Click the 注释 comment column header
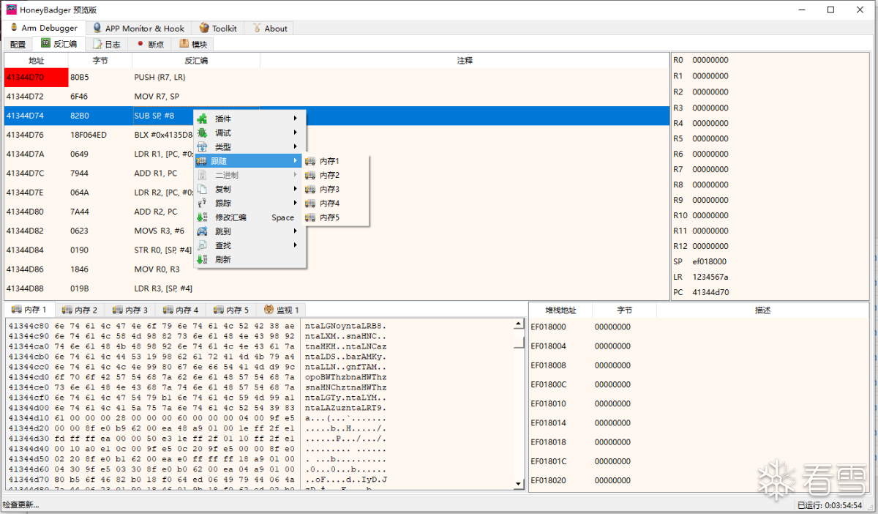Viewport: 878px width, 514px height. pyautogui.click(x=465, y=61)
